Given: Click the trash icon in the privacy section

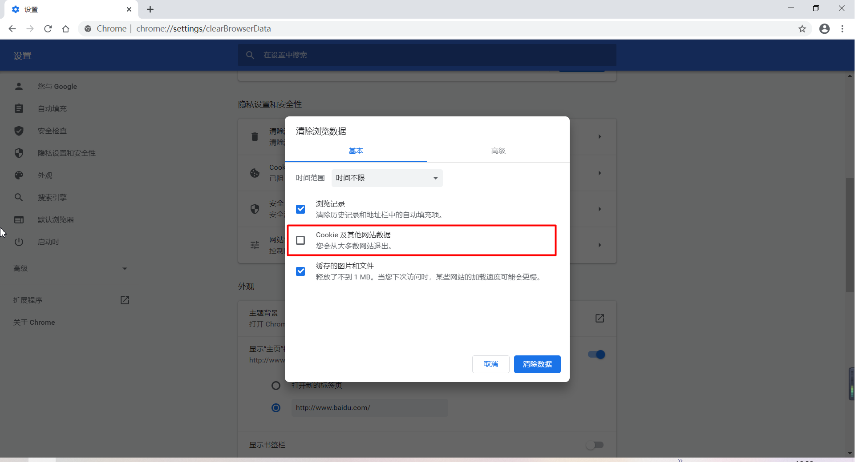Looking at the screenshot, I should pos(255,137).
